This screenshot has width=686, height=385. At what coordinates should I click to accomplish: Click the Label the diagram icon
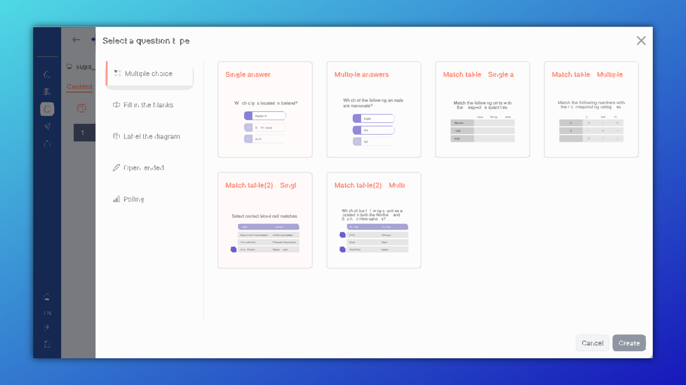[x=116, y=136]
